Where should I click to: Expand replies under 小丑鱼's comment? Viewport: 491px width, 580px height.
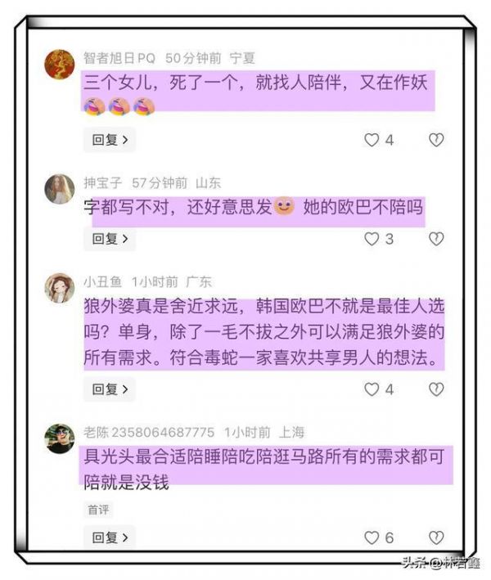click(110, 389)
